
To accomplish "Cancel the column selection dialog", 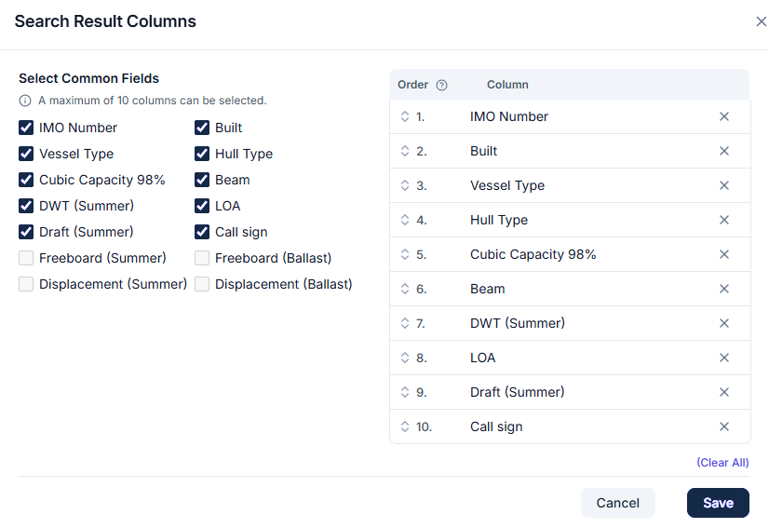I will (618, 503).
